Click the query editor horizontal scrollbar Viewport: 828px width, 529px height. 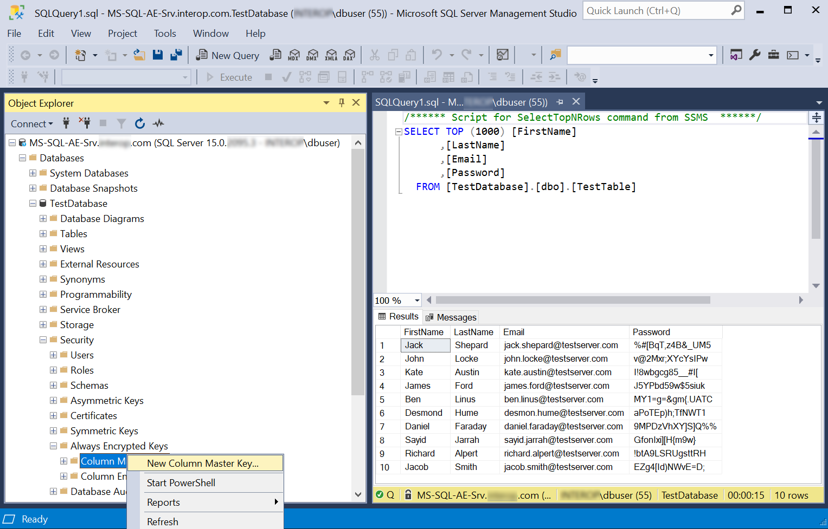573,300
